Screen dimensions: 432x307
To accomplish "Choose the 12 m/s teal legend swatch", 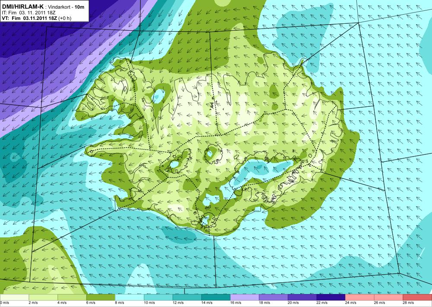I will click(x=187, y=297).
